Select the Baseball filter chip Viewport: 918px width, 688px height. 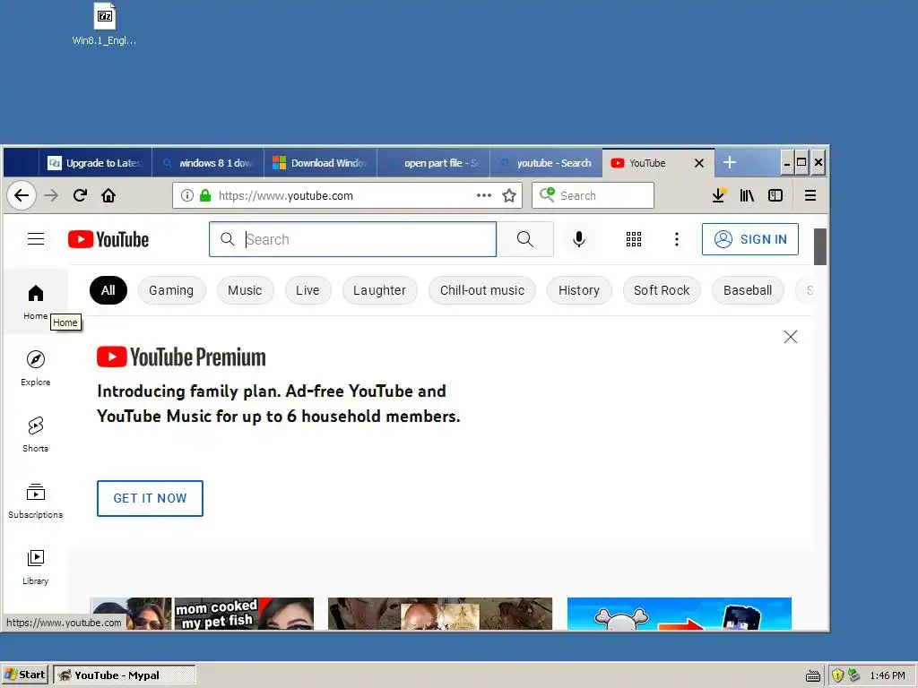[x=748, y=290]
